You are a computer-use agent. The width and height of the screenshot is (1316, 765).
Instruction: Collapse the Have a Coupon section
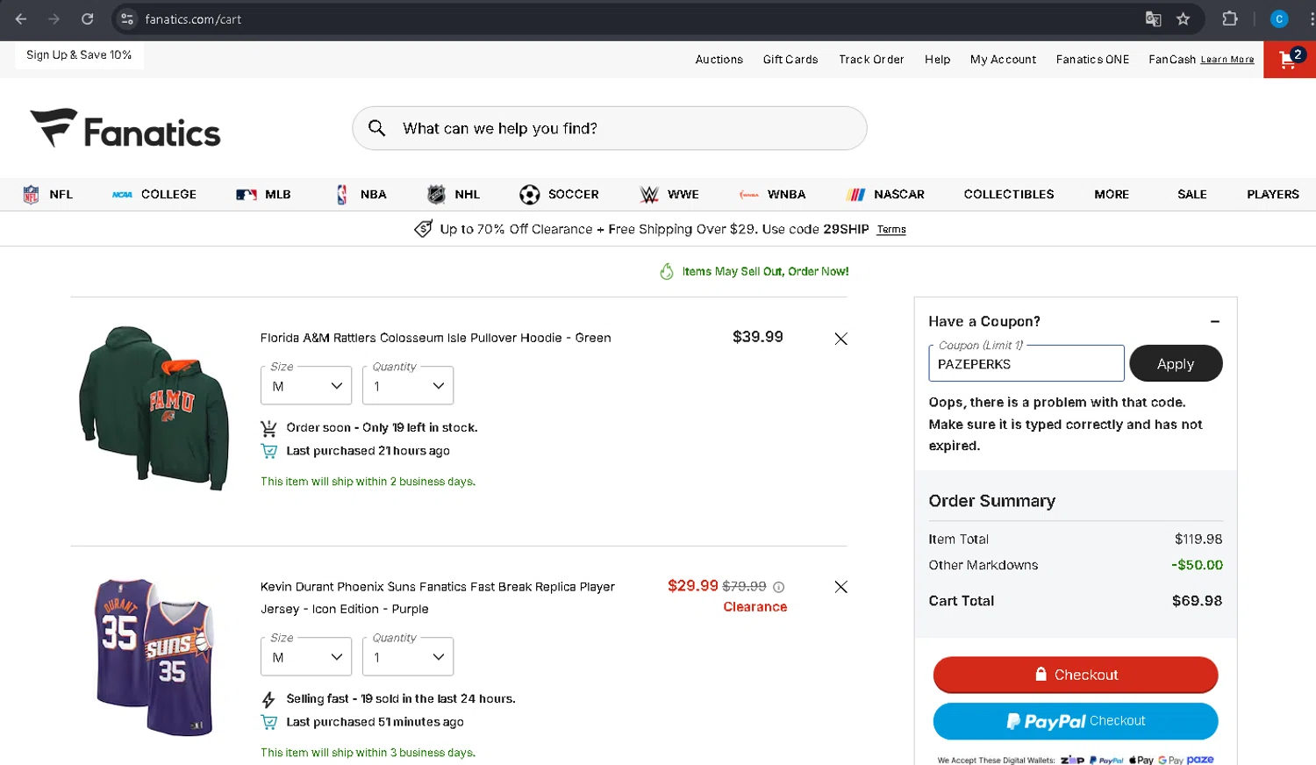pos(1215,321)
